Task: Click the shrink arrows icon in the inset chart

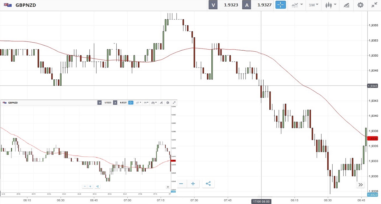Action: 174,103
